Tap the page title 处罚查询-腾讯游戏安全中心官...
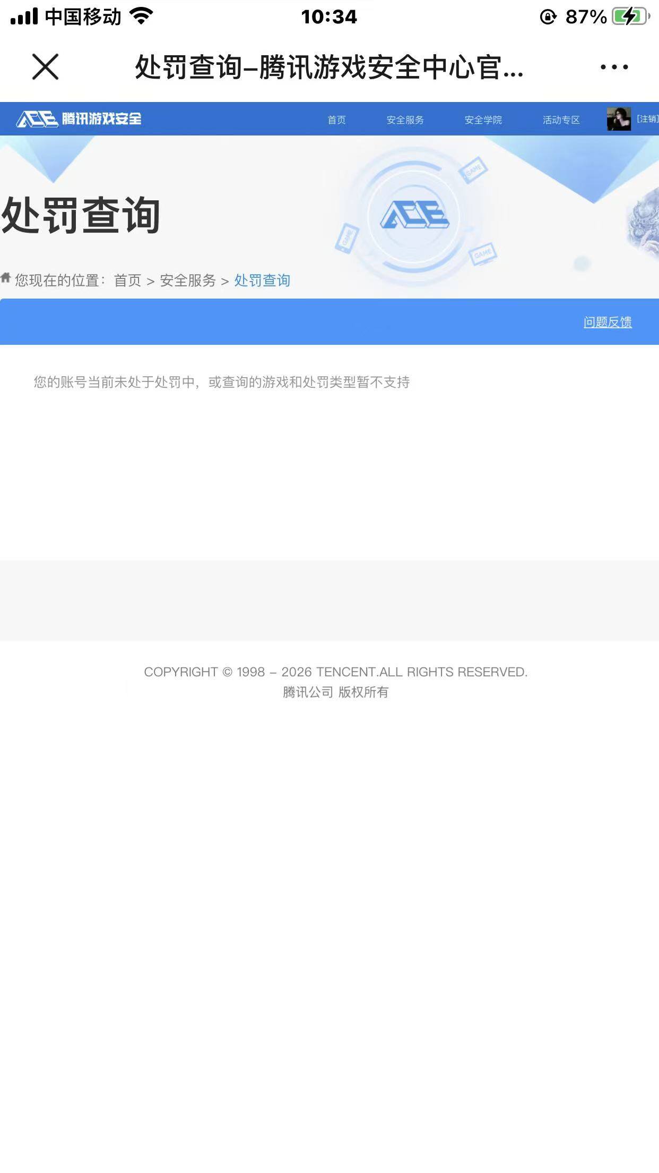This screenshot has width=659, height=1173. (329, 67)
